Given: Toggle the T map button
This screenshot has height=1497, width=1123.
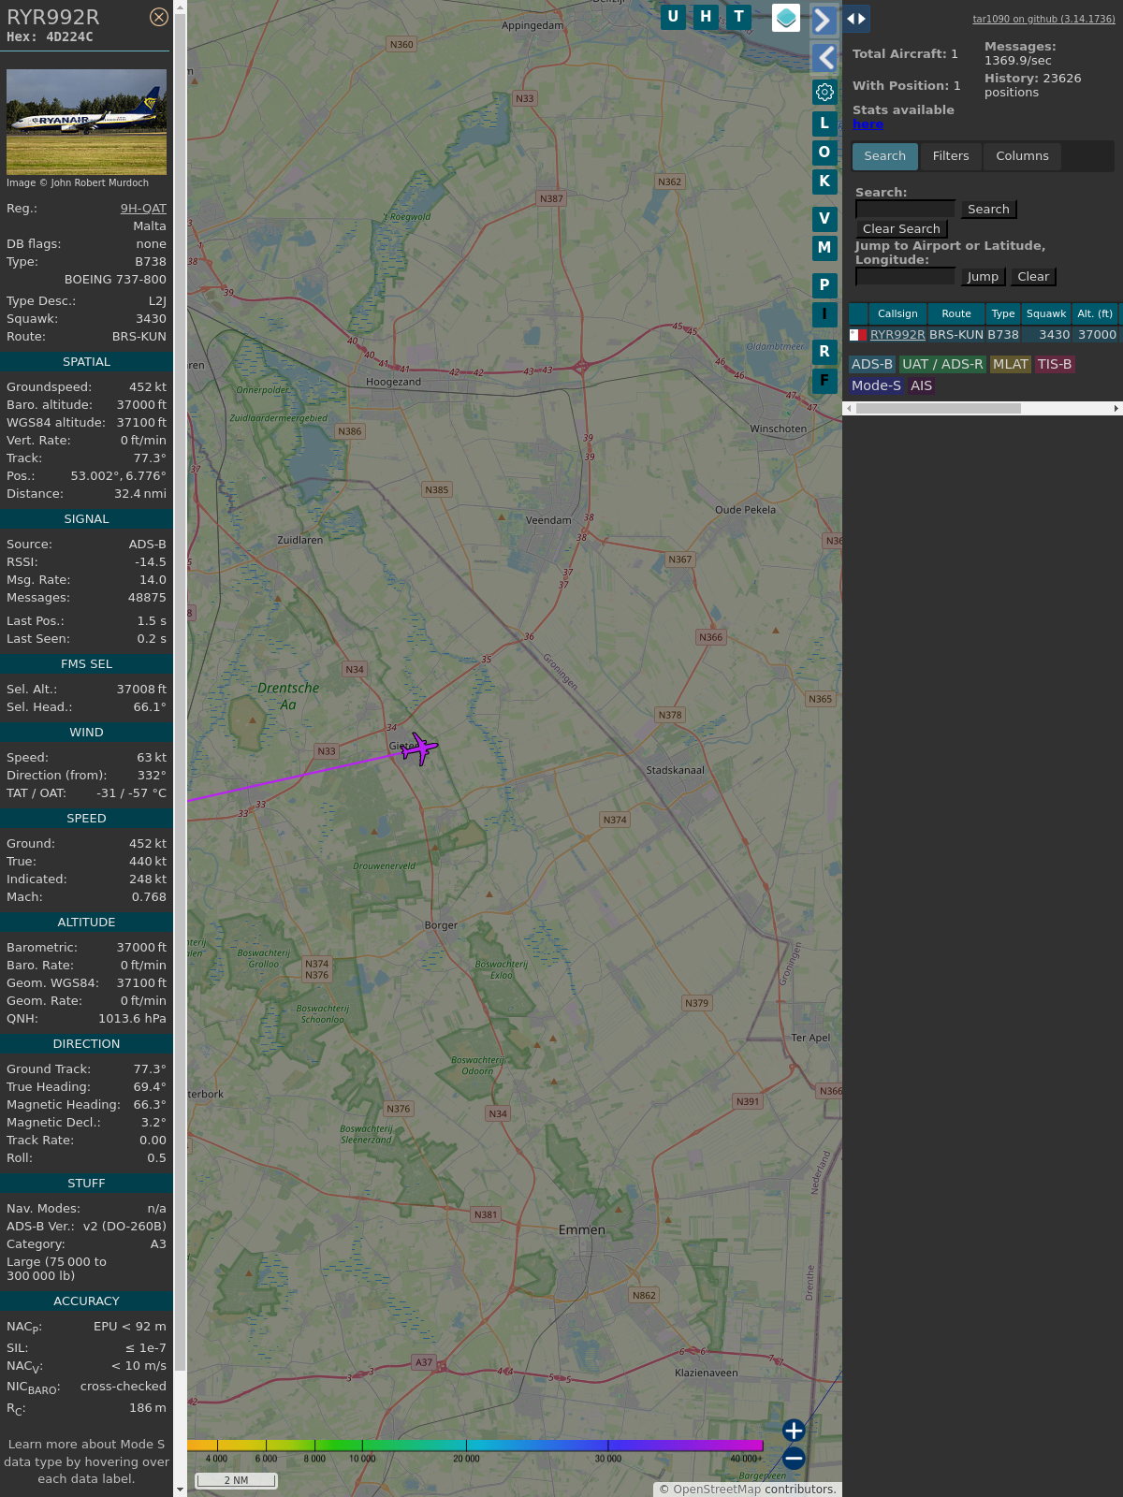Looking at the screenshot, I should tap(739, 17).
